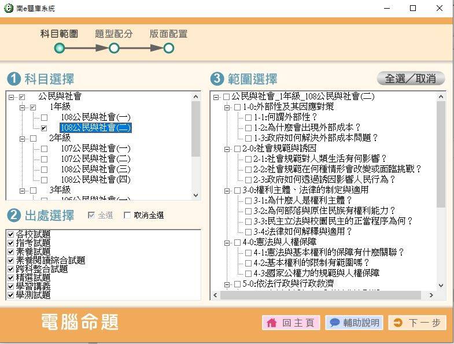This screenshot has height=344, width=454.
Task: Select 素養試題 list row text
Action: click(34, 251)
